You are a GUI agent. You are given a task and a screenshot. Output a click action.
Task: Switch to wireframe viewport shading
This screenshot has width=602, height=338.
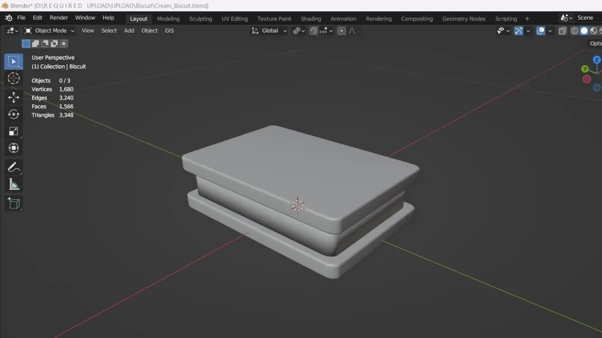tap(575, 31)
